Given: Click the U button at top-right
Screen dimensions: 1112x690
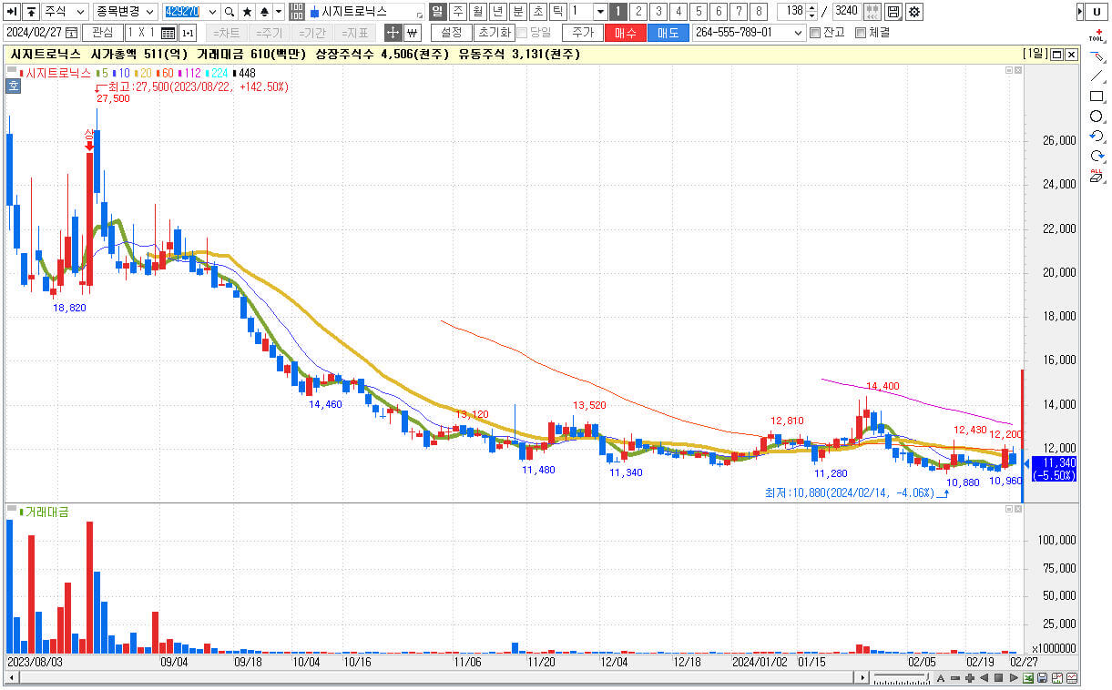Looking at the screenshot, I should (x=1097, y=12).
